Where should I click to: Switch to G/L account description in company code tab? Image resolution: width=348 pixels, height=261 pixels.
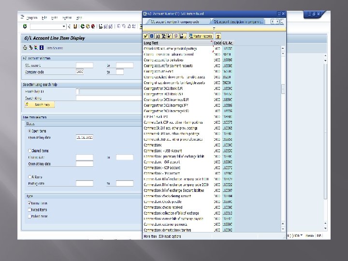click(x=238, y=22)
